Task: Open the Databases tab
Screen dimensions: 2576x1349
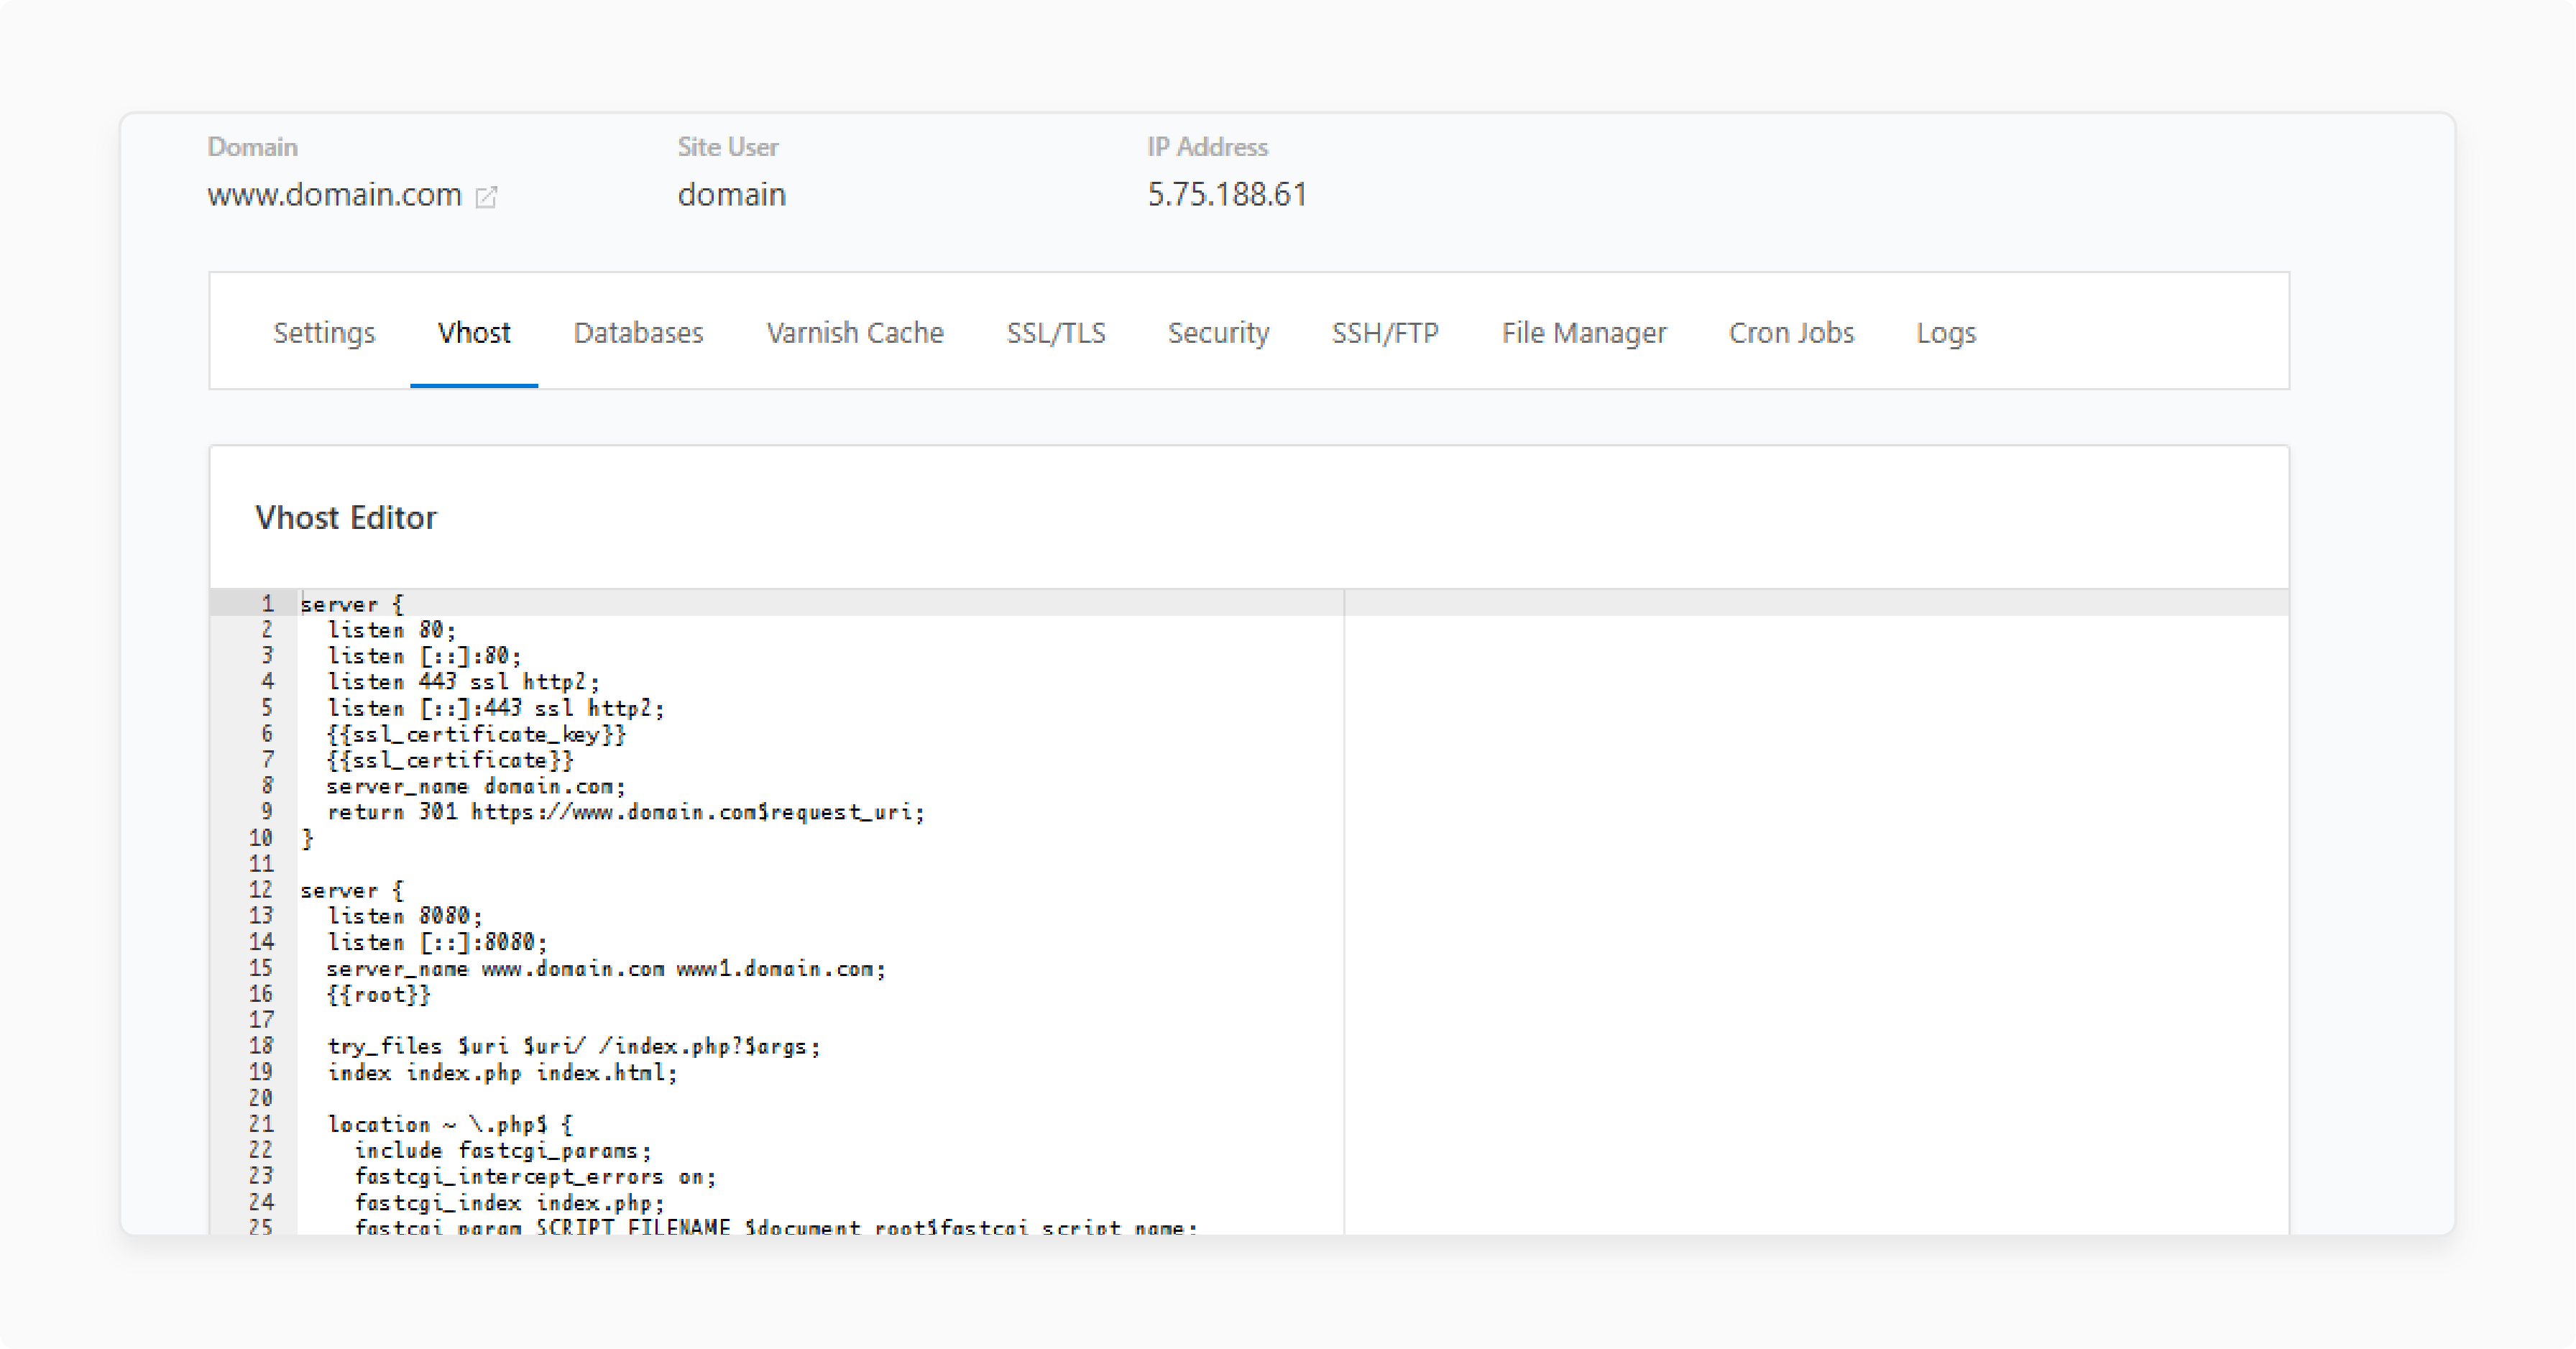Action: click(x=638, y=332)
